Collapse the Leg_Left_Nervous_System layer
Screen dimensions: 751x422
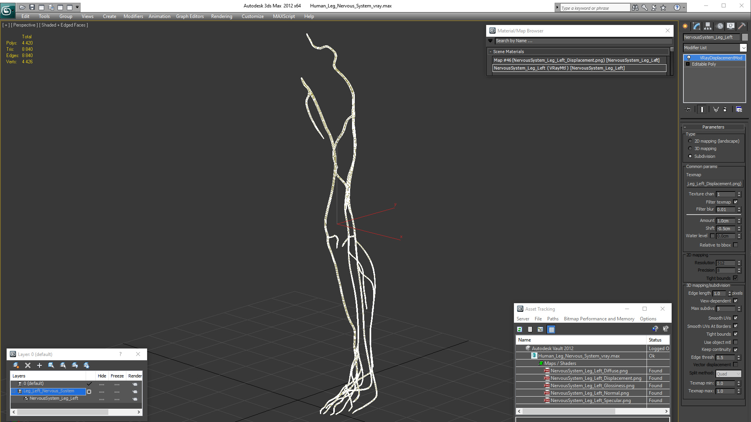coord(14,391)
